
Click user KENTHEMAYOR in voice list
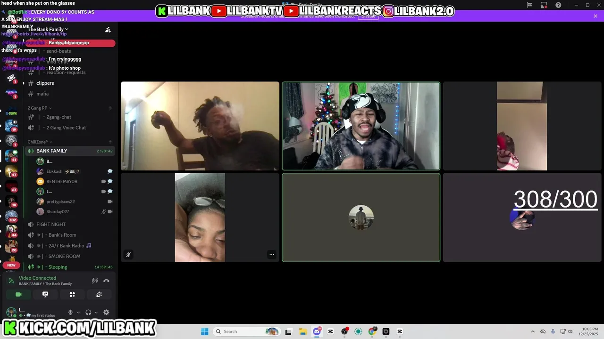point(74,181)
